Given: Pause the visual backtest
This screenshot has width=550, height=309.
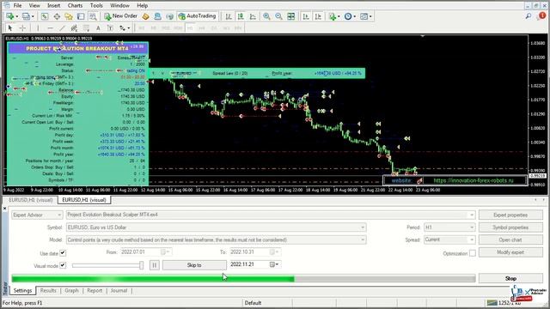Looking at the screenshot, I should point(155,265).
